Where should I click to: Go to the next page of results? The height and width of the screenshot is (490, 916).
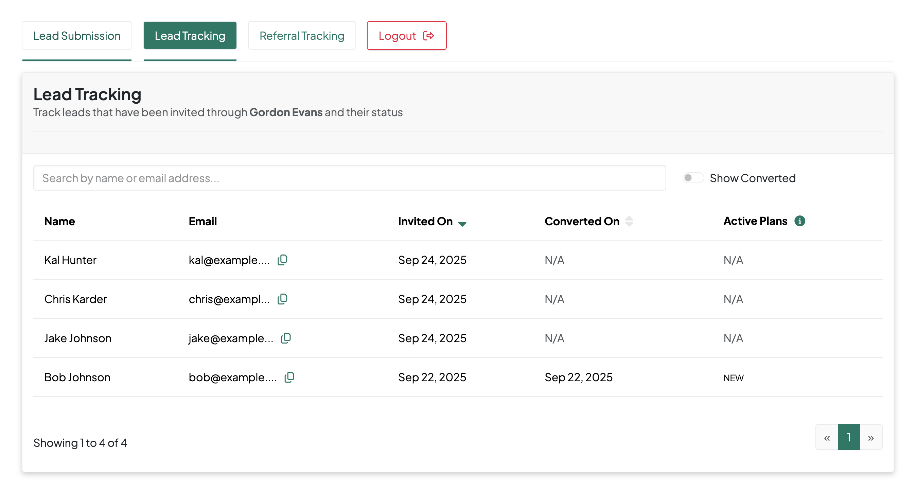pyautogui.click(x=871, y=437)
